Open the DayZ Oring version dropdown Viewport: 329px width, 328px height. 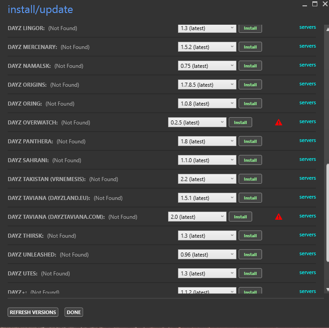point(207,103)
